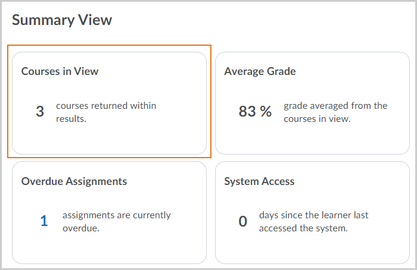The height and width of the screenshot is (270, 417).
Task: Open the Average Grade card
Action: pyautogui.click(x=312, y=103)
